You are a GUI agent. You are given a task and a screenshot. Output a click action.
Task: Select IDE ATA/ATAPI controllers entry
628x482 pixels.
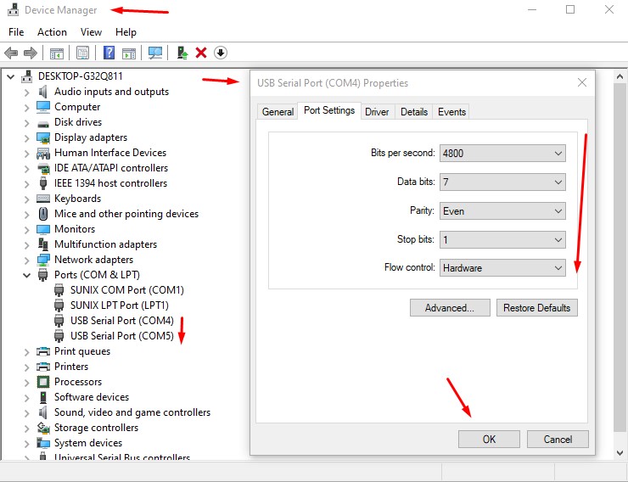click(111, 168)
